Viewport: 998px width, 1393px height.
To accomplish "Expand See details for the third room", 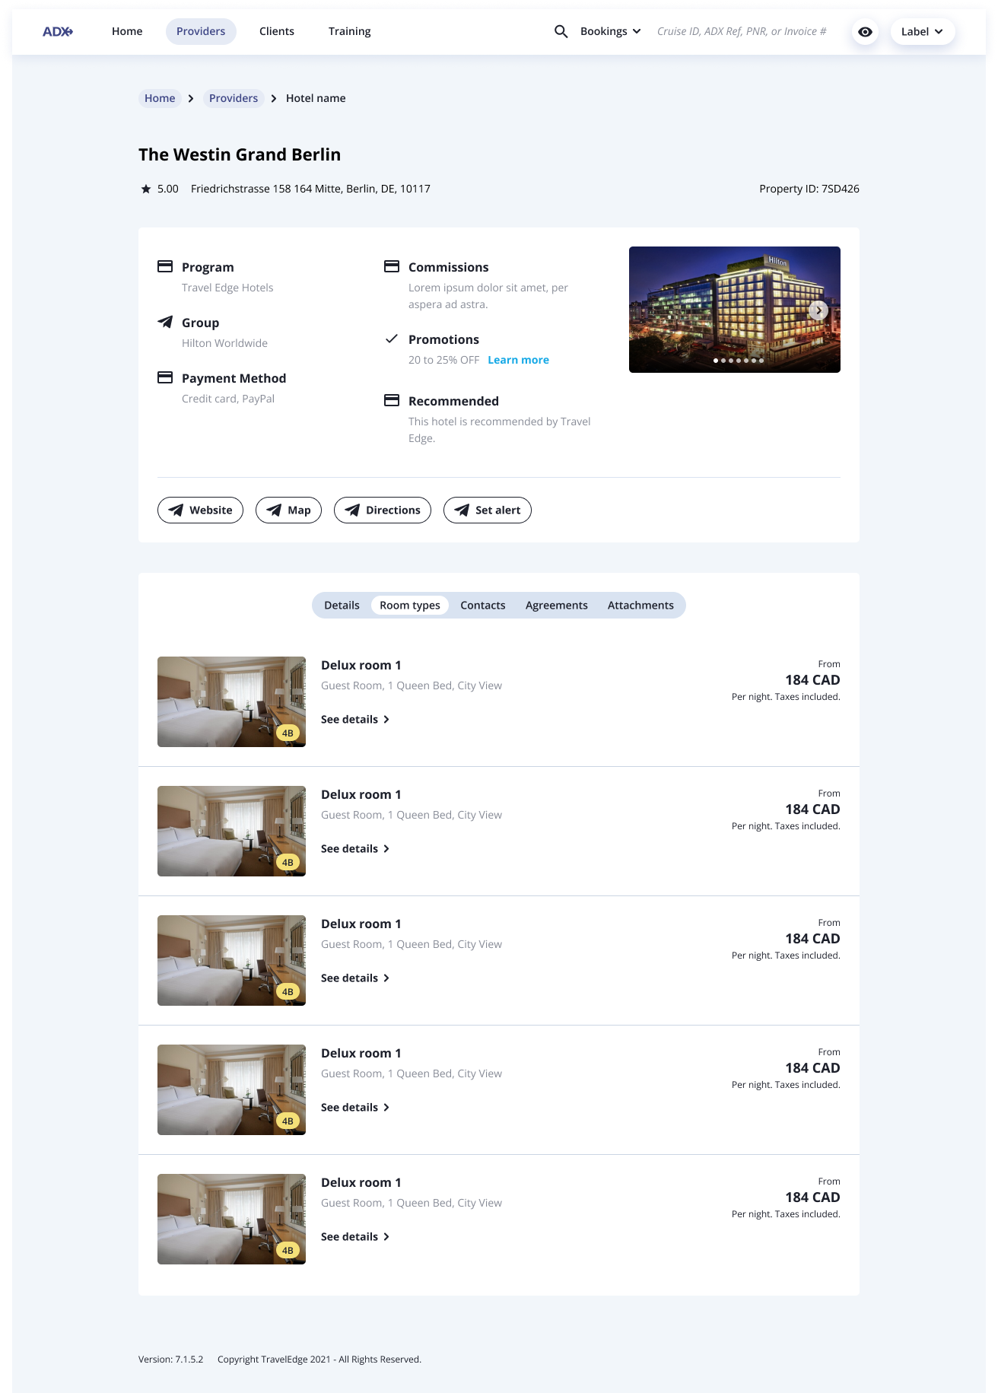I will point(355,978).
